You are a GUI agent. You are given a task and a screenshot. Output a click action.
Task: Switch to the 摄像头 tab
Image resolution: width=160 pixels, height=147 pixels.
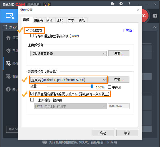click(39, 20)
